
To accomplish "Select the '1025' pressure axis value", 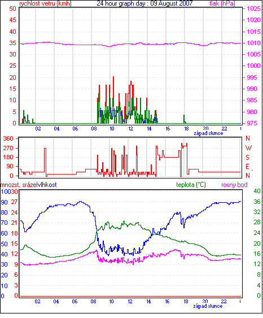I will (253, 8).
